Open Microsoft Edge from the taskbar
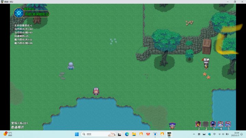This screenshot has height=138, width=246. pos(127,134)
